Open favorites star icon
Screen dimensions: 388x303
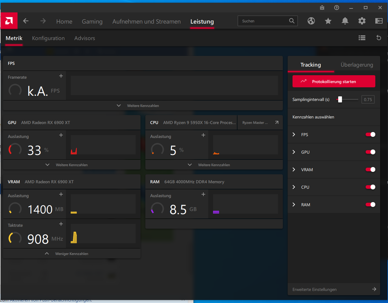(328, 21)
